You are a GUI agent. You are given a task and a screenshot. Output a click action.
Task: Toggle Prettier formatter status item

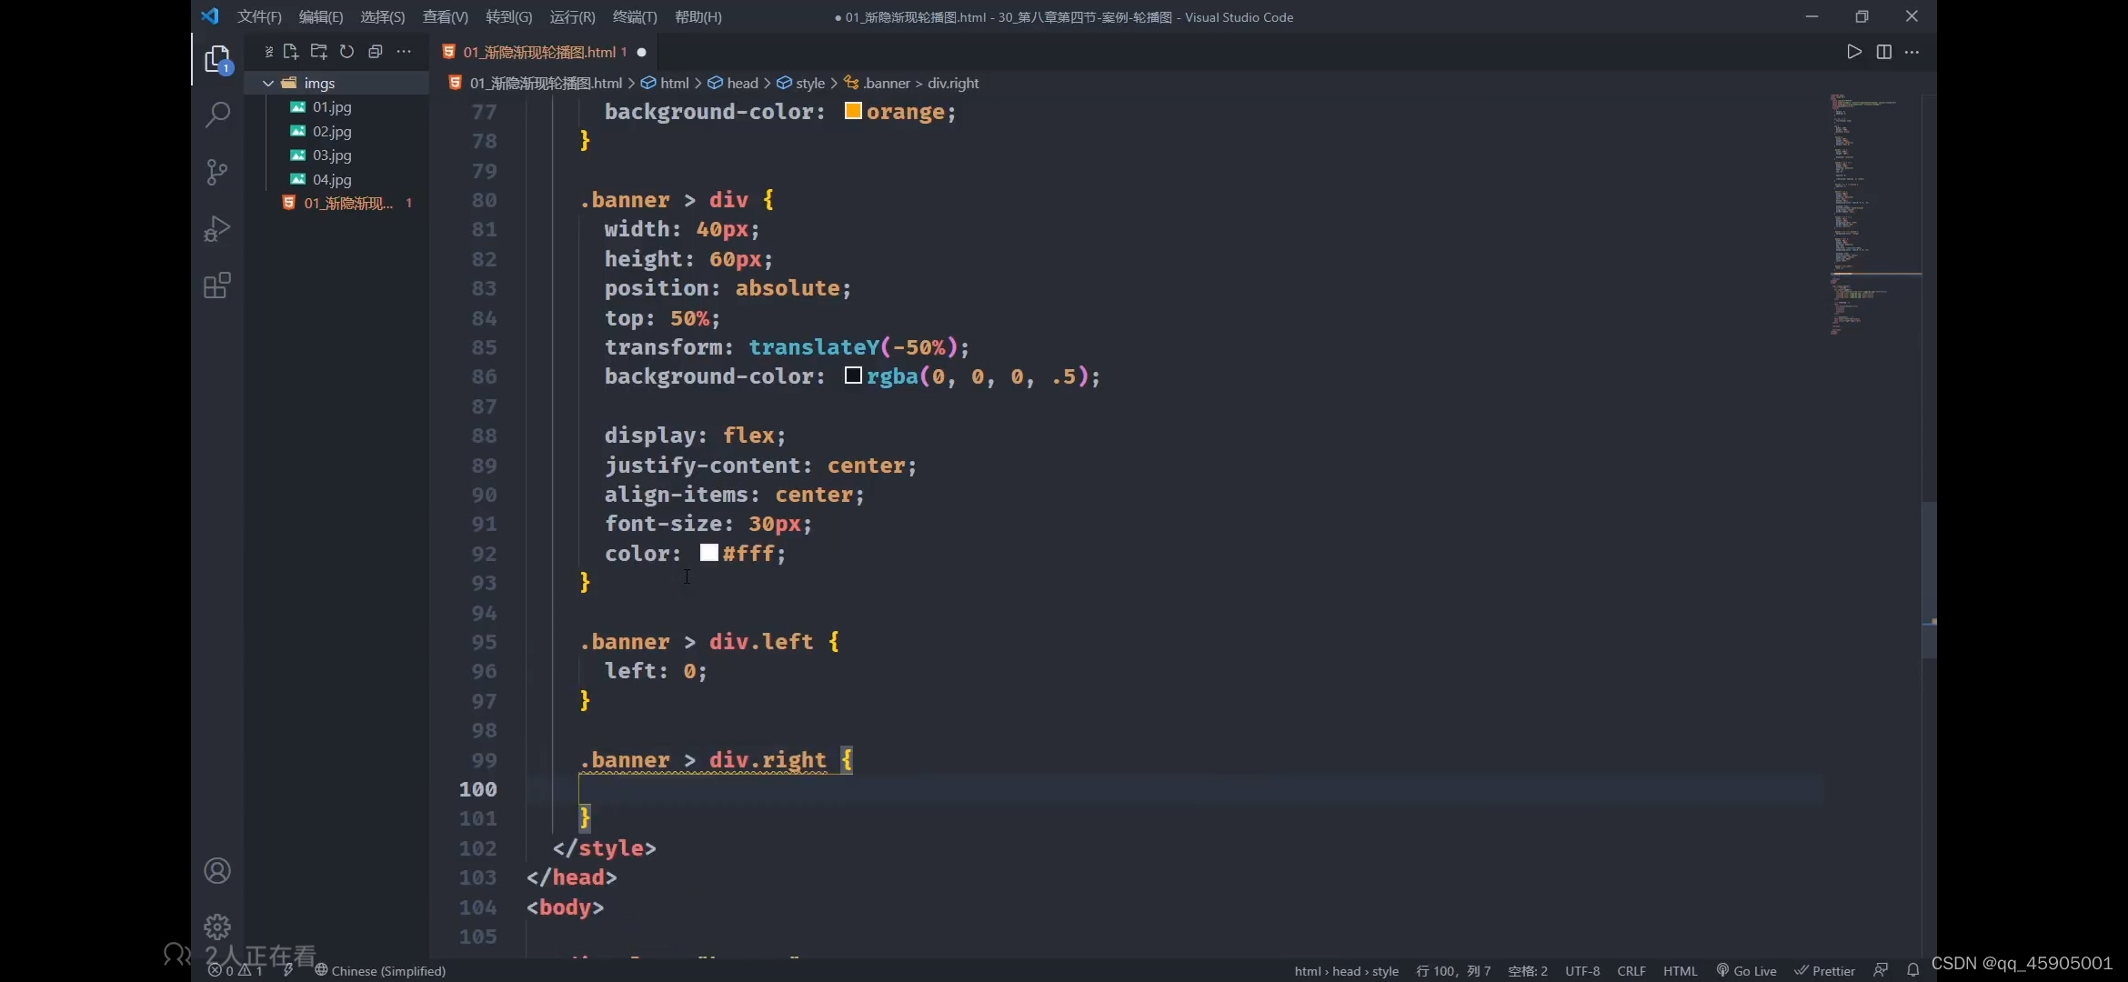(x=1824, y=971)
